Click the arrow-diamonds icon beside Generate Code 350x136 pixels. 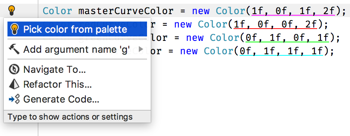click(x=15, y=99)
